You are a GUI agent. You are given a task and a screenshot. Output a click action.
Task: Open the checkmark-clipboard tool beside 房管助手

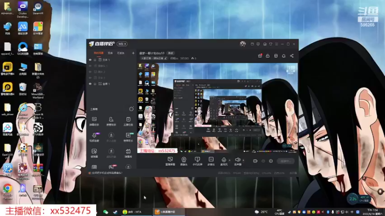click(x=128, y=121)
